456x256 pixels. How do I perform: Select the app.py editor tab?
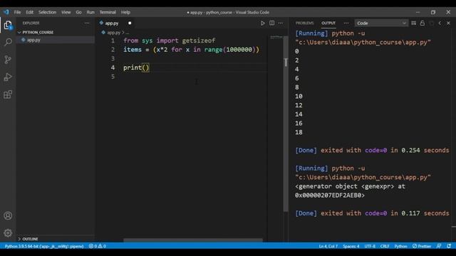click(x=112, y=23)
